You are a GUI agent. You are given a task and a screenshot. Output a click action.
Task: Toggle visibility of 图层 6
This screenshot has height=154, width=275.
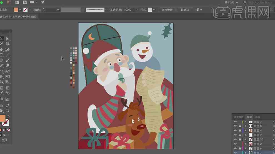coord(235,148)
